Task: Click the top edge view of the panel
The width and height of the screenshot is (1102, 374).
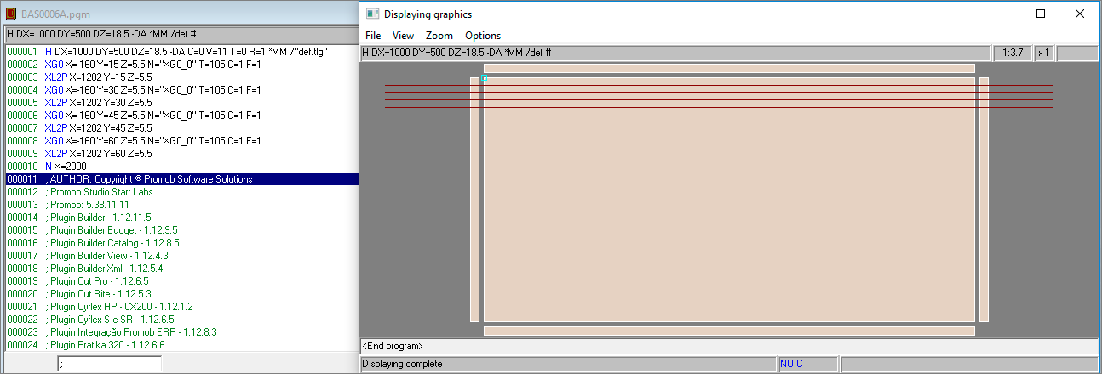Action: point(729,68)
